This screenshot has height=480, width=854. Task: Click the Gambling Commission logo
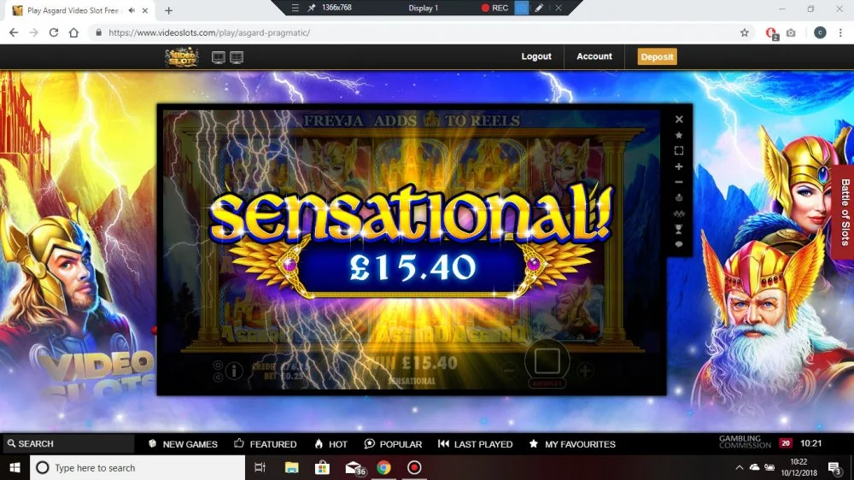click(745, 442)
